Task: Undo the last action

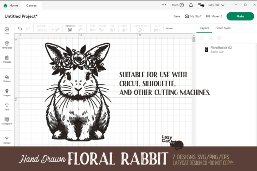Action: 20,29
